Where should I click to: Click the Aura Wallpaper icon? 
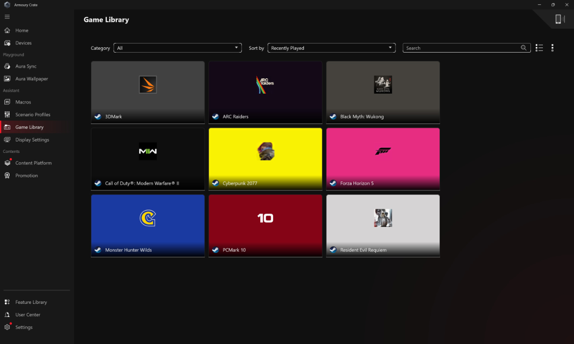click(7, 79)
